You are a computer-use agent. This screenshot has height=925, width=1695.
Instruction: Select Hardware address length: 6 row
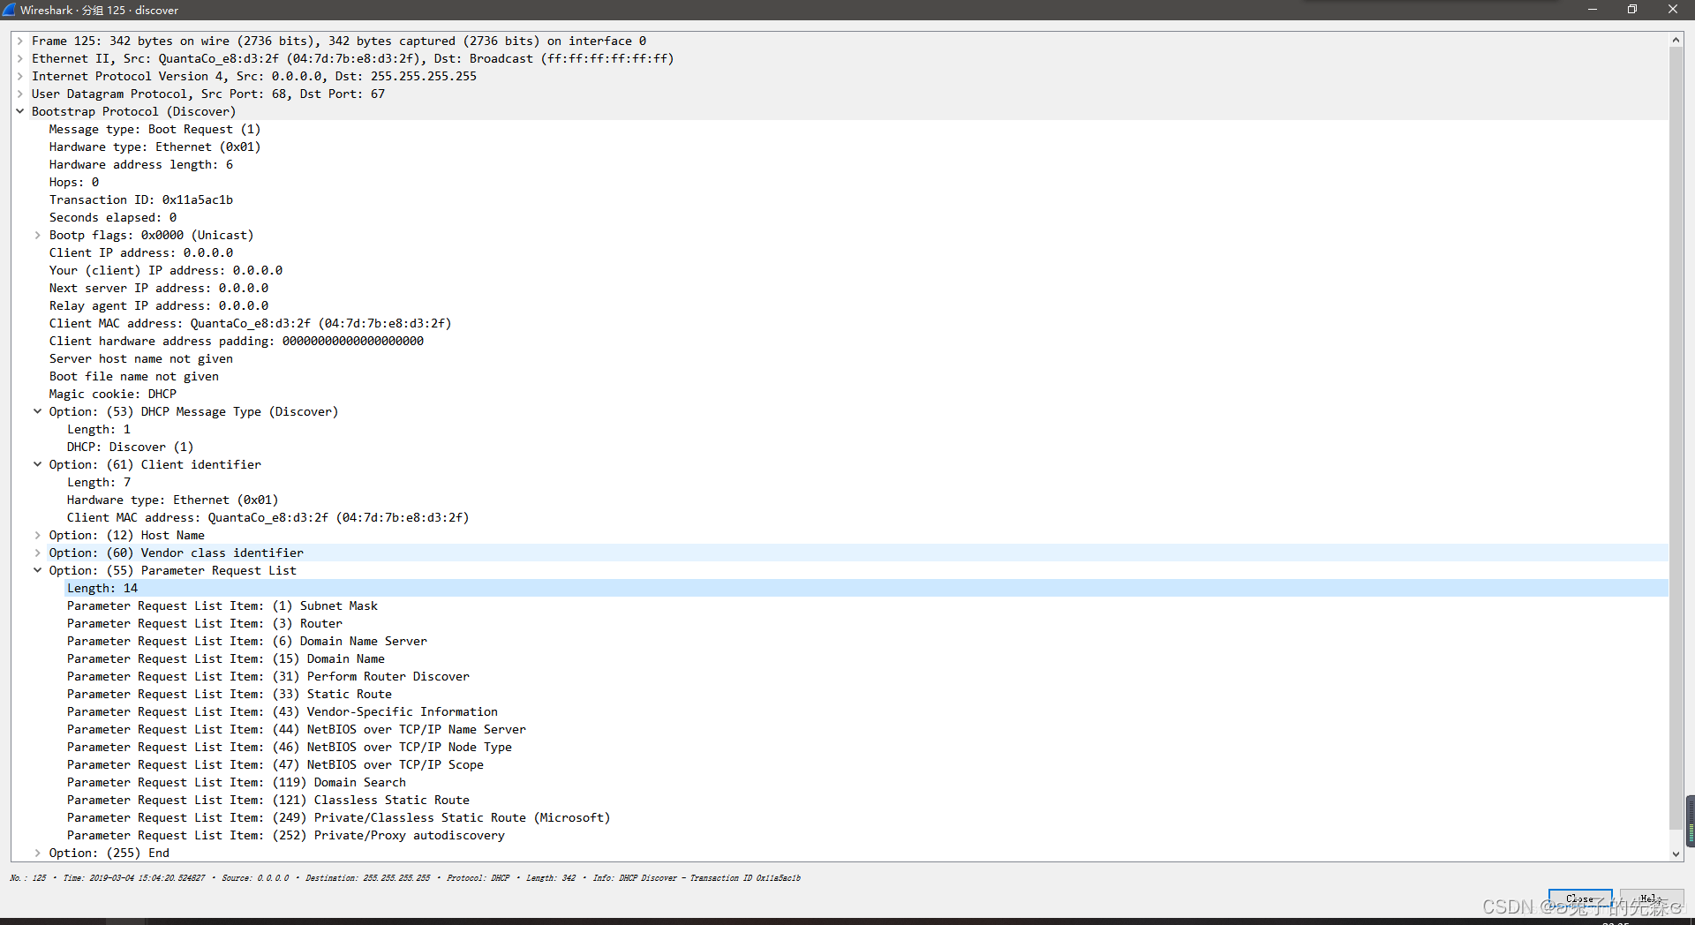click(141, 164)
